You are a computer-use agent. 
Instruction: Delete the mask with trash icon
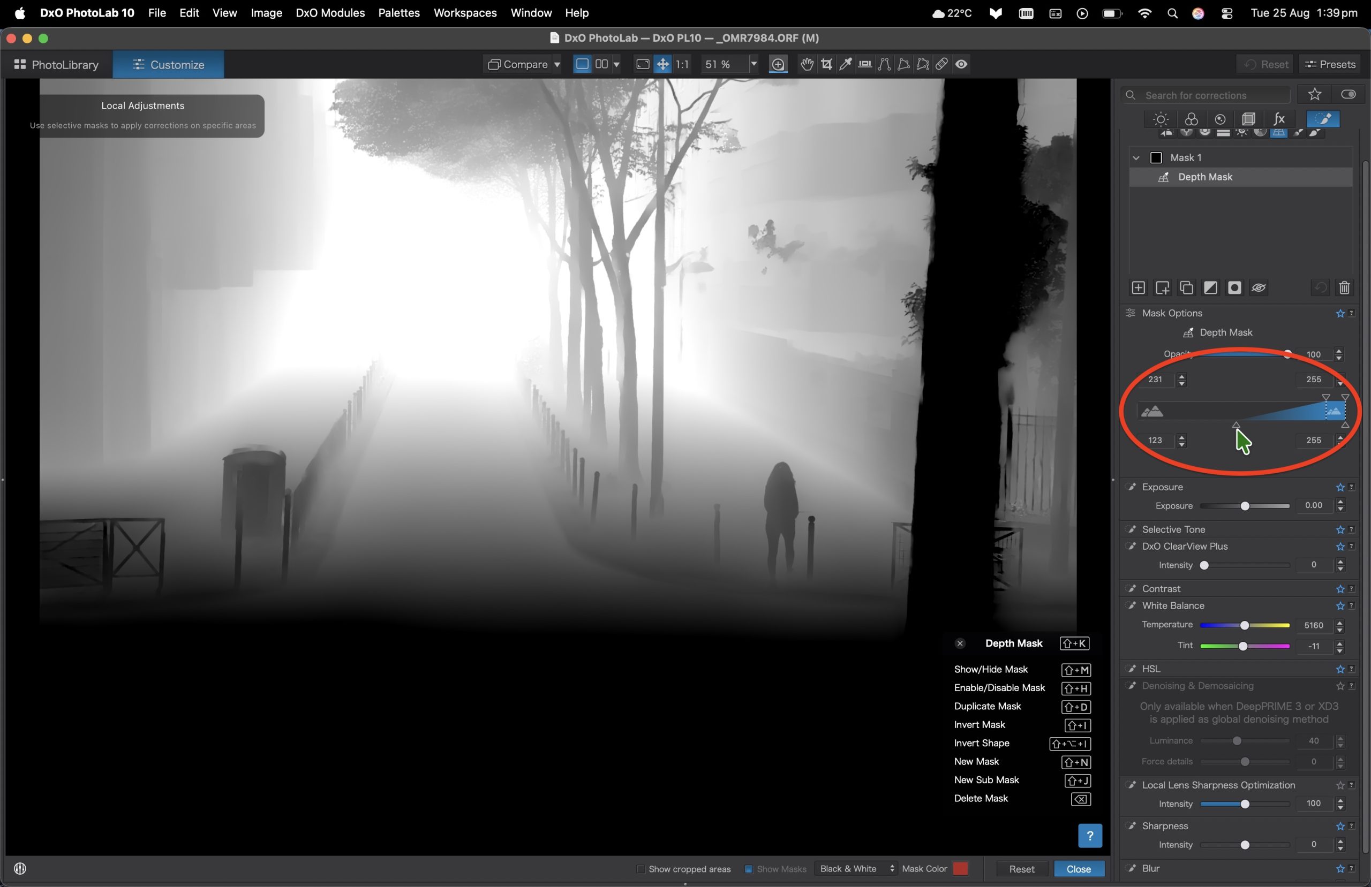click(1345, 288)
